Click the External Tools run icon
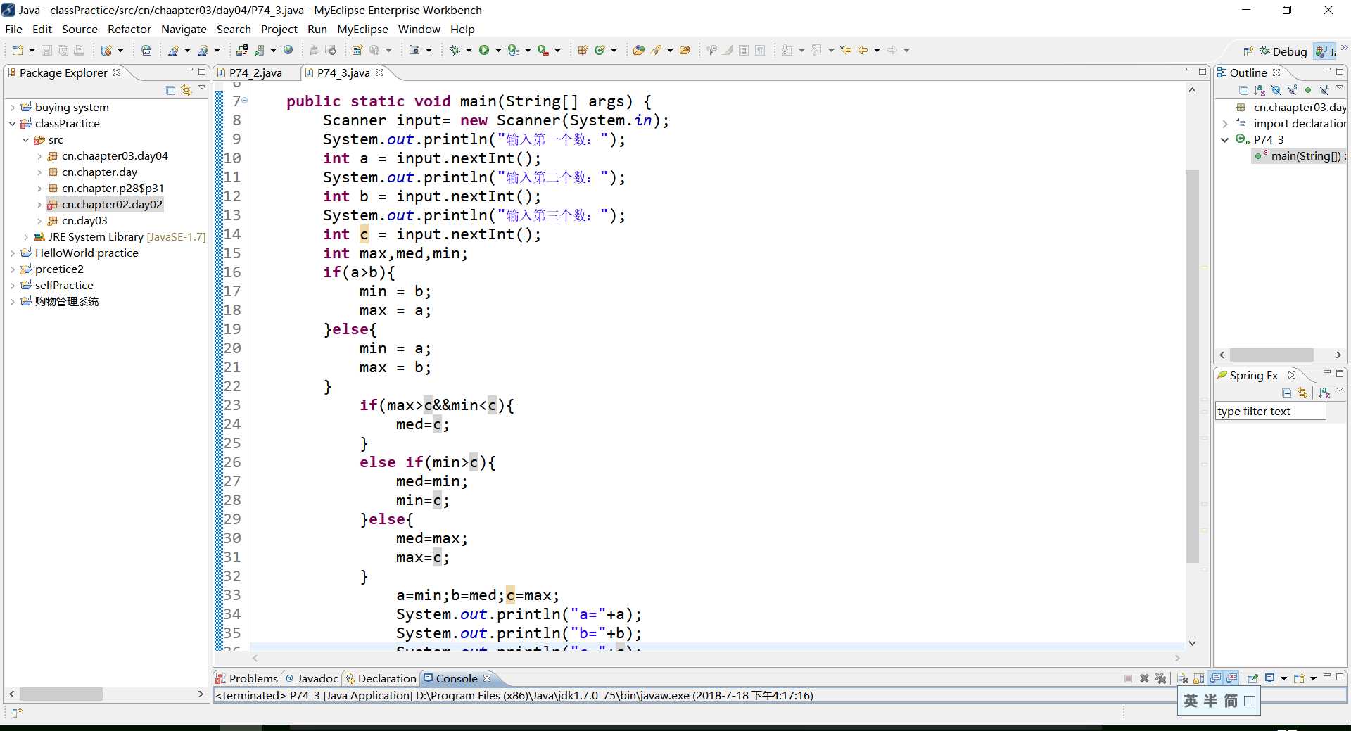This screenshot has height=731, width=1351. [543, 50]
